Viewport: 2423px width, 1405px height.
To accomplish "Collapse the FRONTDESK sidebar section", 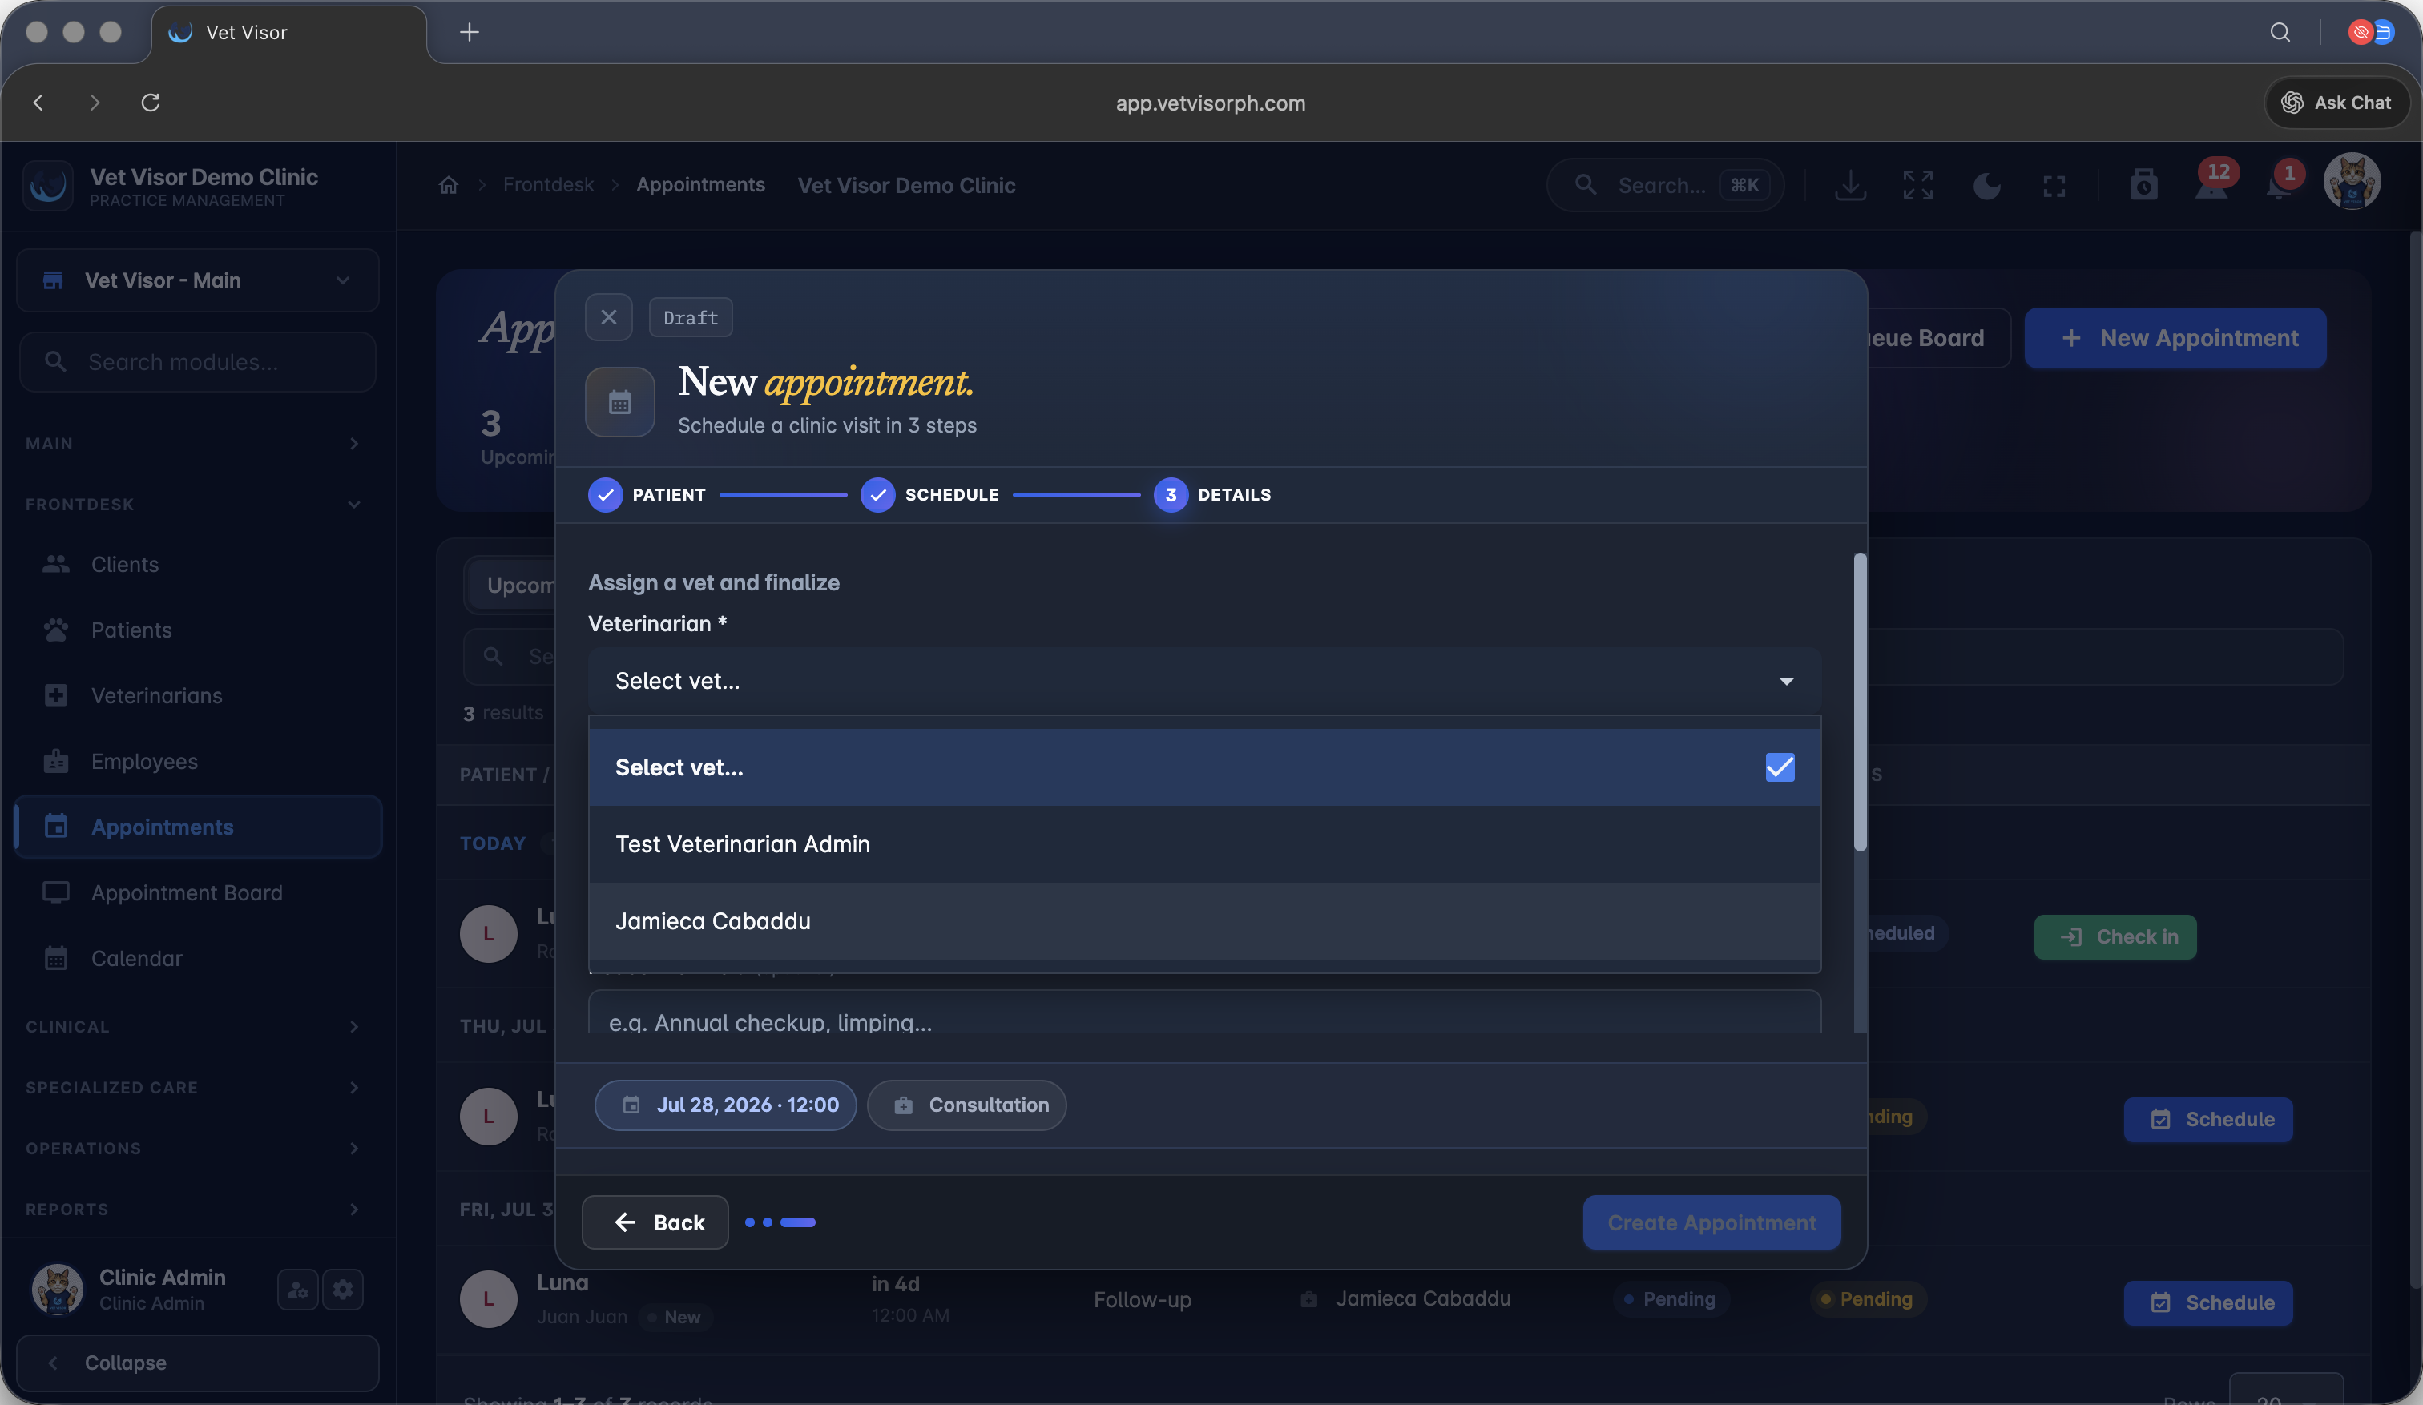I will point(192,504).
